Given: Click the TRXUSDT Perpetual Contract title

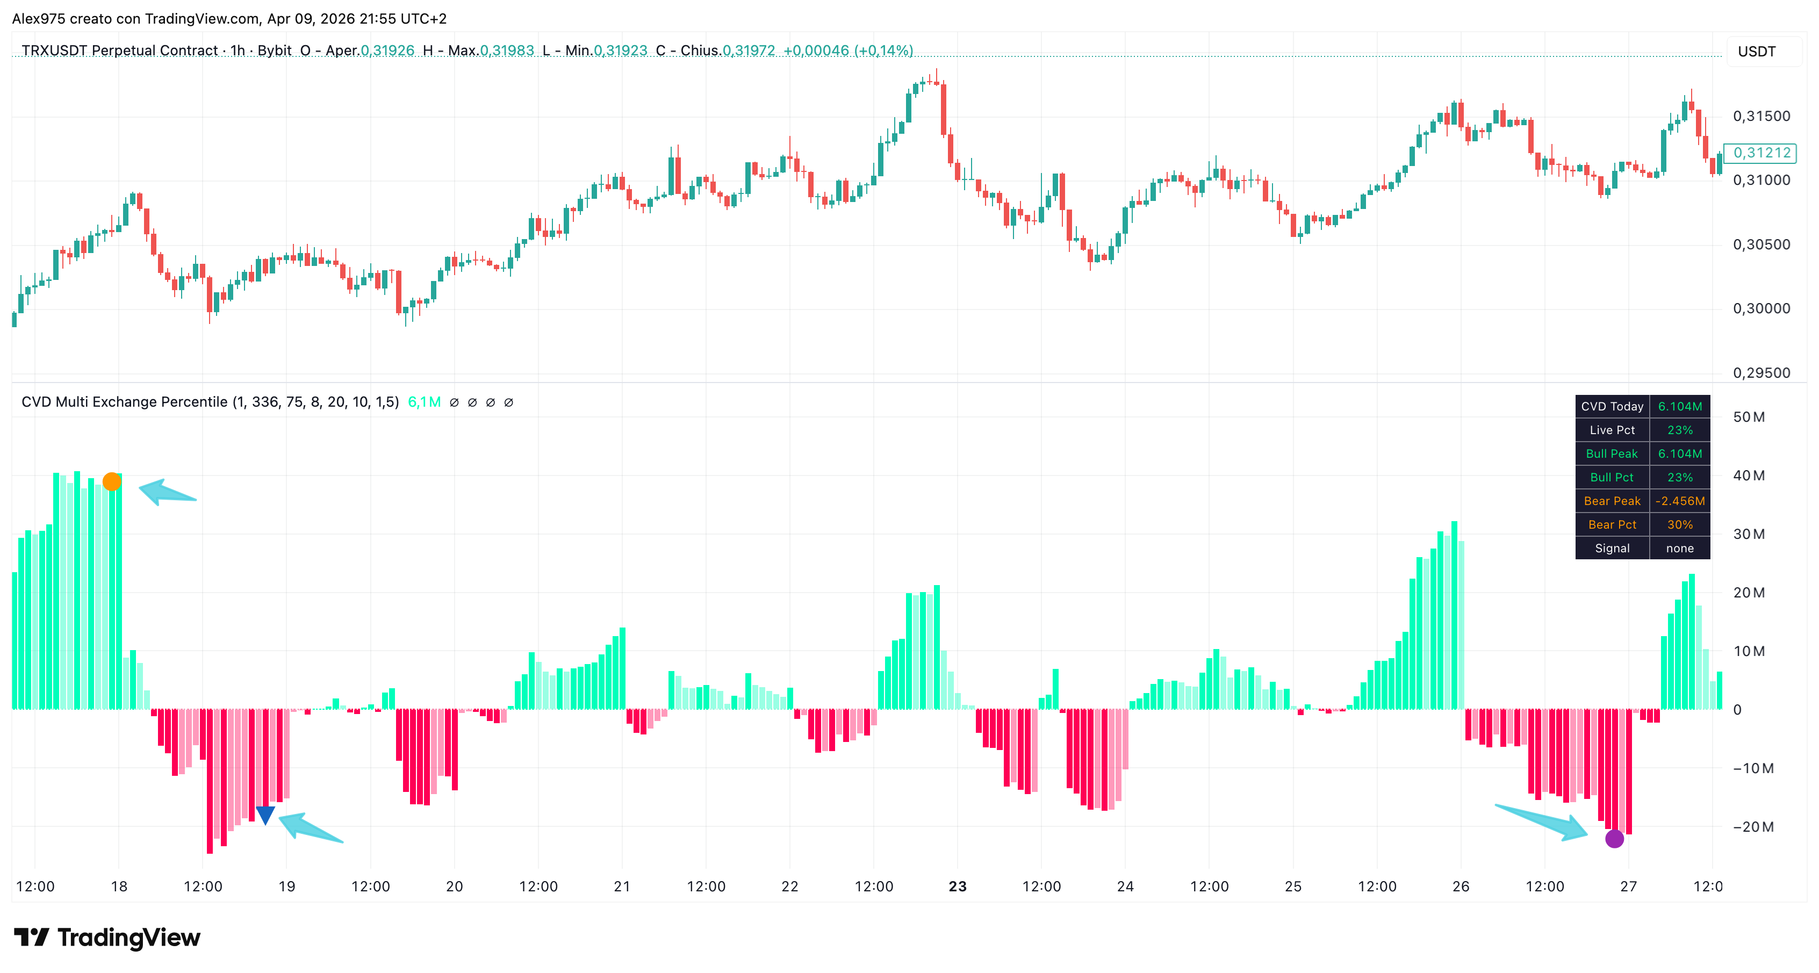Looking at the screenshot, I should (x=119, y=50).
